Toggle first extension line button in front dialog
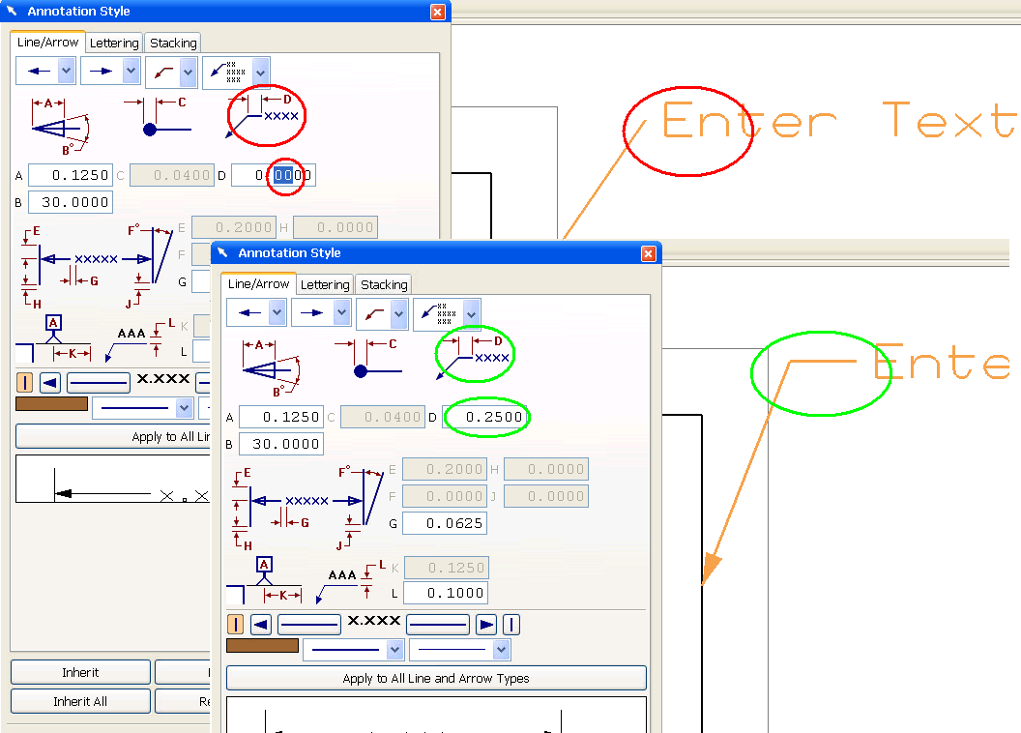The height and width of the screenshot is (733, 1021). coord(236,625)
